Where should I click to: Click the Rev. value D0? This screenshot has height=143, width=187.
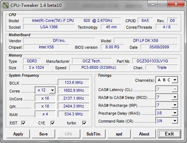point(172,20)
